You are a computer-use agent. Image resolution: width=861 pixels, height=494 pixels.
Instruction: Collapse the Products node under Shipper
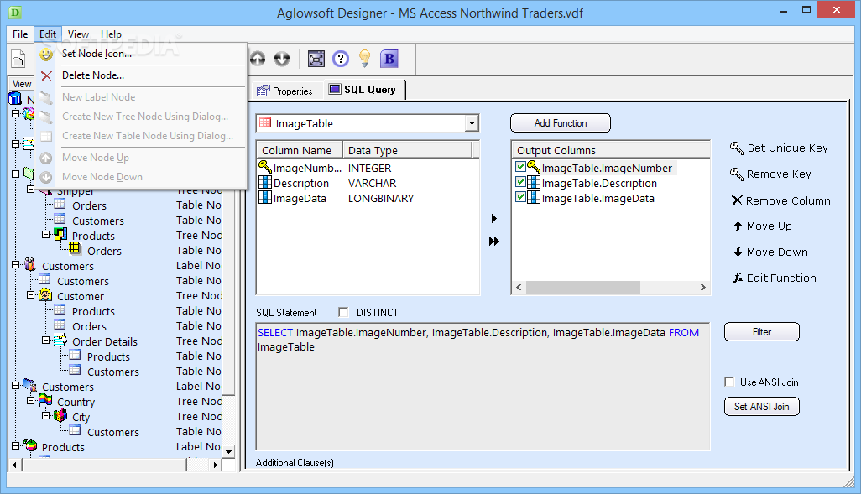point(45,235)
